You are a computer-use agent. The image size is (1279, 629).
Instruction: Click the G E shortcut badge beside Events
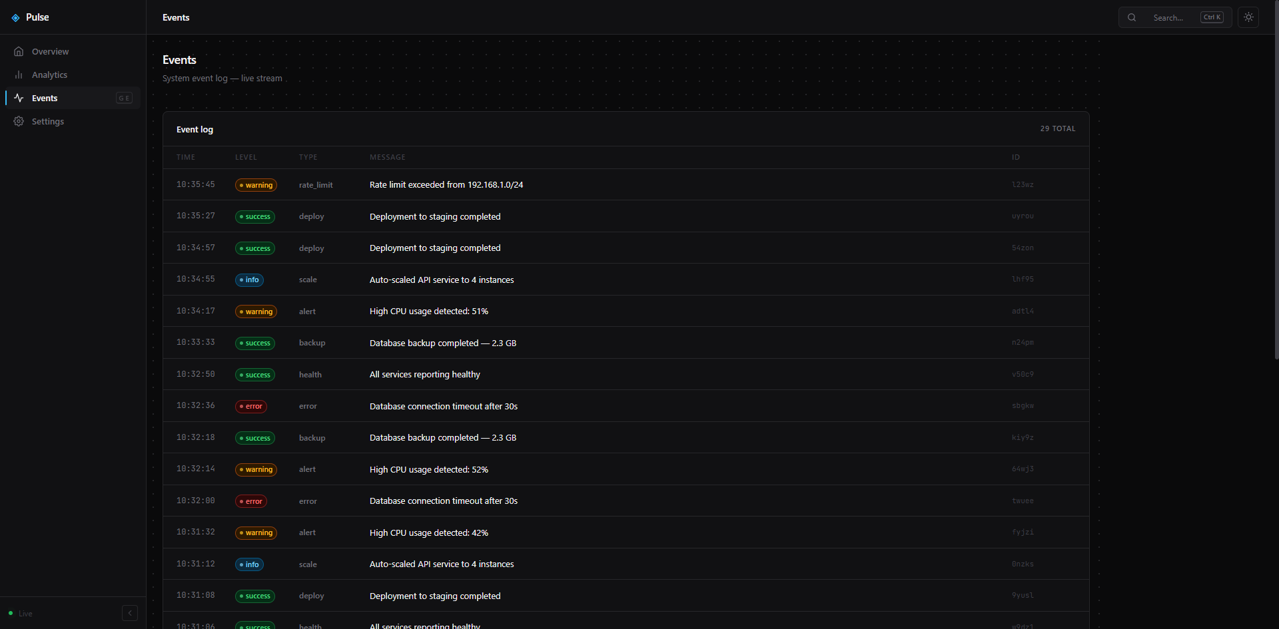(124, 98)
